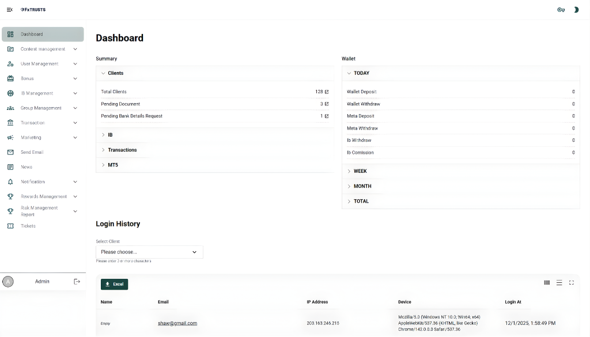The image size is (590, 337).
Task: Select the Send Email envelope icon
Action: 10,152
